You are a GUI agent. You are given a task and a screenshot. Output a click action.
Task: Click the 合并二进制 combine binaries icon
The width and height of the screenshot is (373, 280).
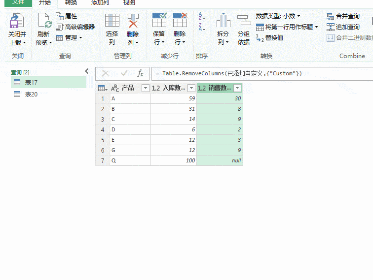[x=331, y=38]
